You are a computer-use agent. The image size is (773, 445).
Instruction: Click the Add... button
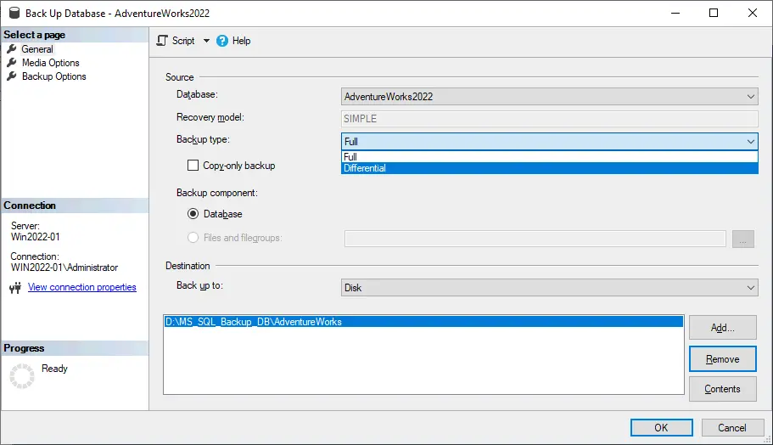tap(723, 328)
